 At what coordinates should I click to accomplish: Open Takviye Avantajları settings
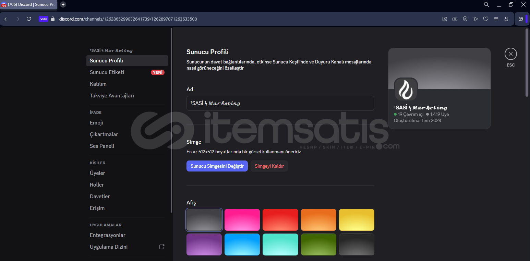click(127, 96)
